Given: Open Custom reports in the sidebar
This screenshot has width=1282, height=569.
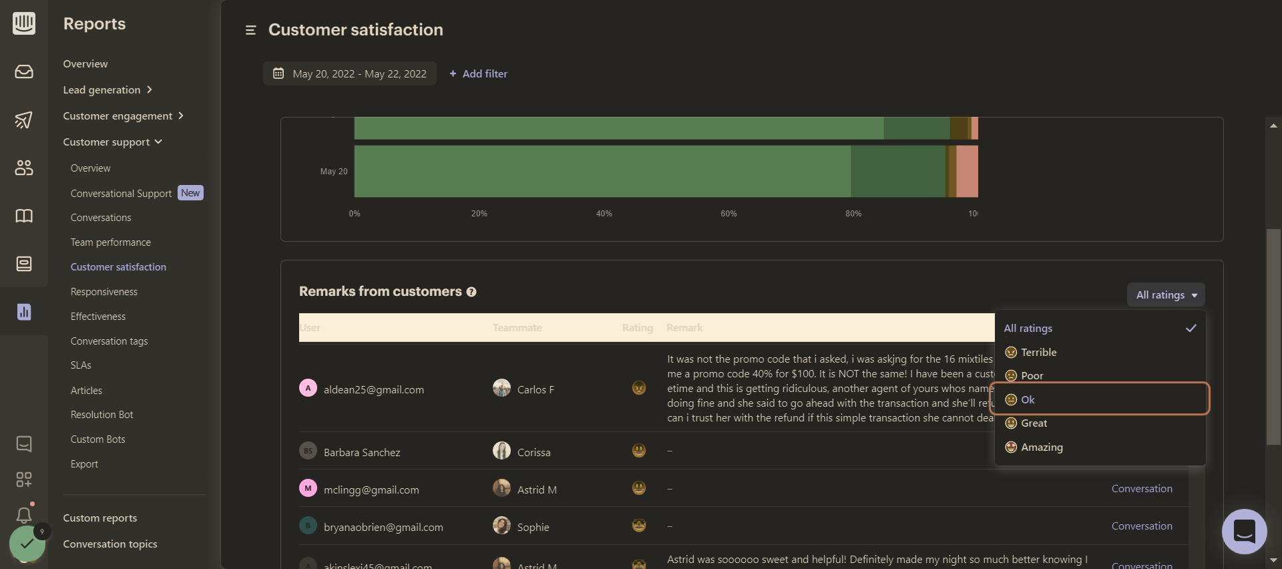Looking at the screenshot, I should coord(100,518).
